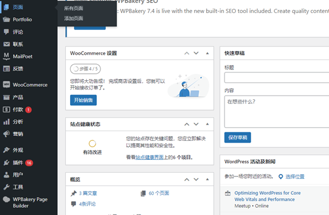329x215 pixels.
Task: Click the WooCommerce setup illustration
Action: click(188, 86)
